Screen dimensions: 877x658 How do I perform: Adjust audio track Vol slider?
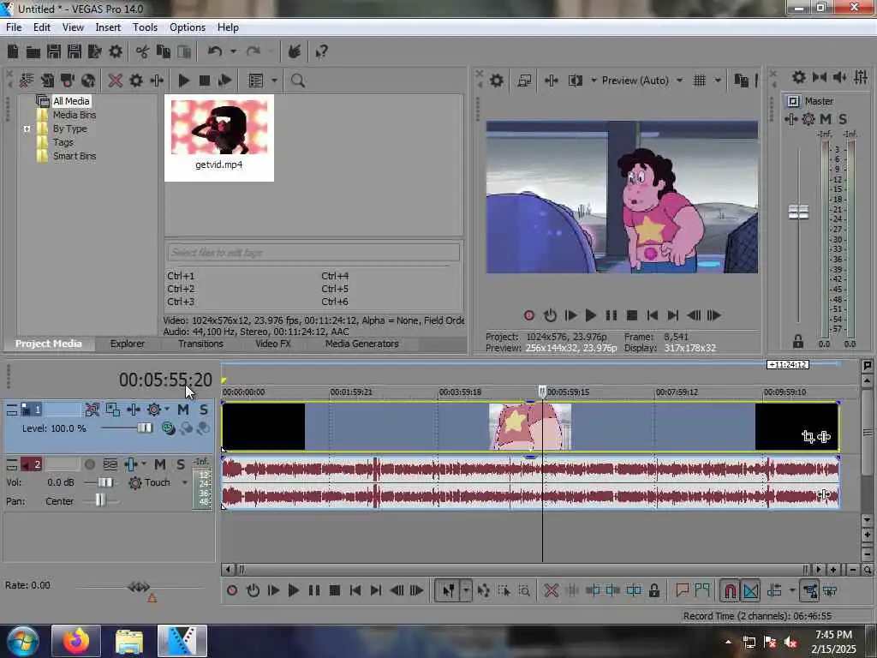click(x=105, y=482)
